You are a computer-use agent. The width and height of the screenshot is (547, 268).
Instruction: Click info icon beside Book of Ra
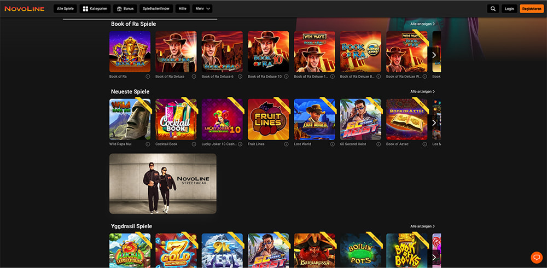click(148, 77)
